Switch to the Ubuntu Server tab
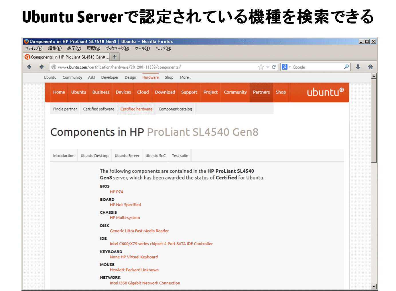Viewport: 396px width, 291px height. 127,156
